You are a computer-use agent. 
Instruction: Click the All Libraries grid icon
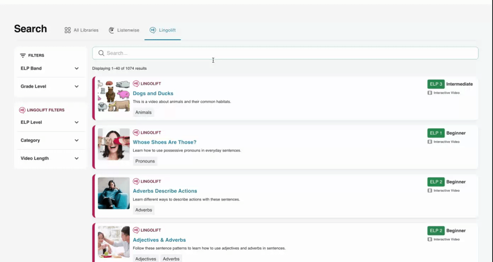click(68, 30)
